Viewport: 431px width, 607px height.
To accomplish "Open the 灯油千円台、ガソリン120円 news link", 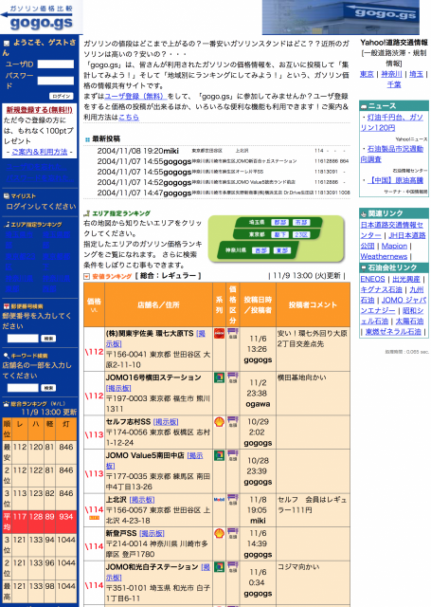I will [391, 122].
